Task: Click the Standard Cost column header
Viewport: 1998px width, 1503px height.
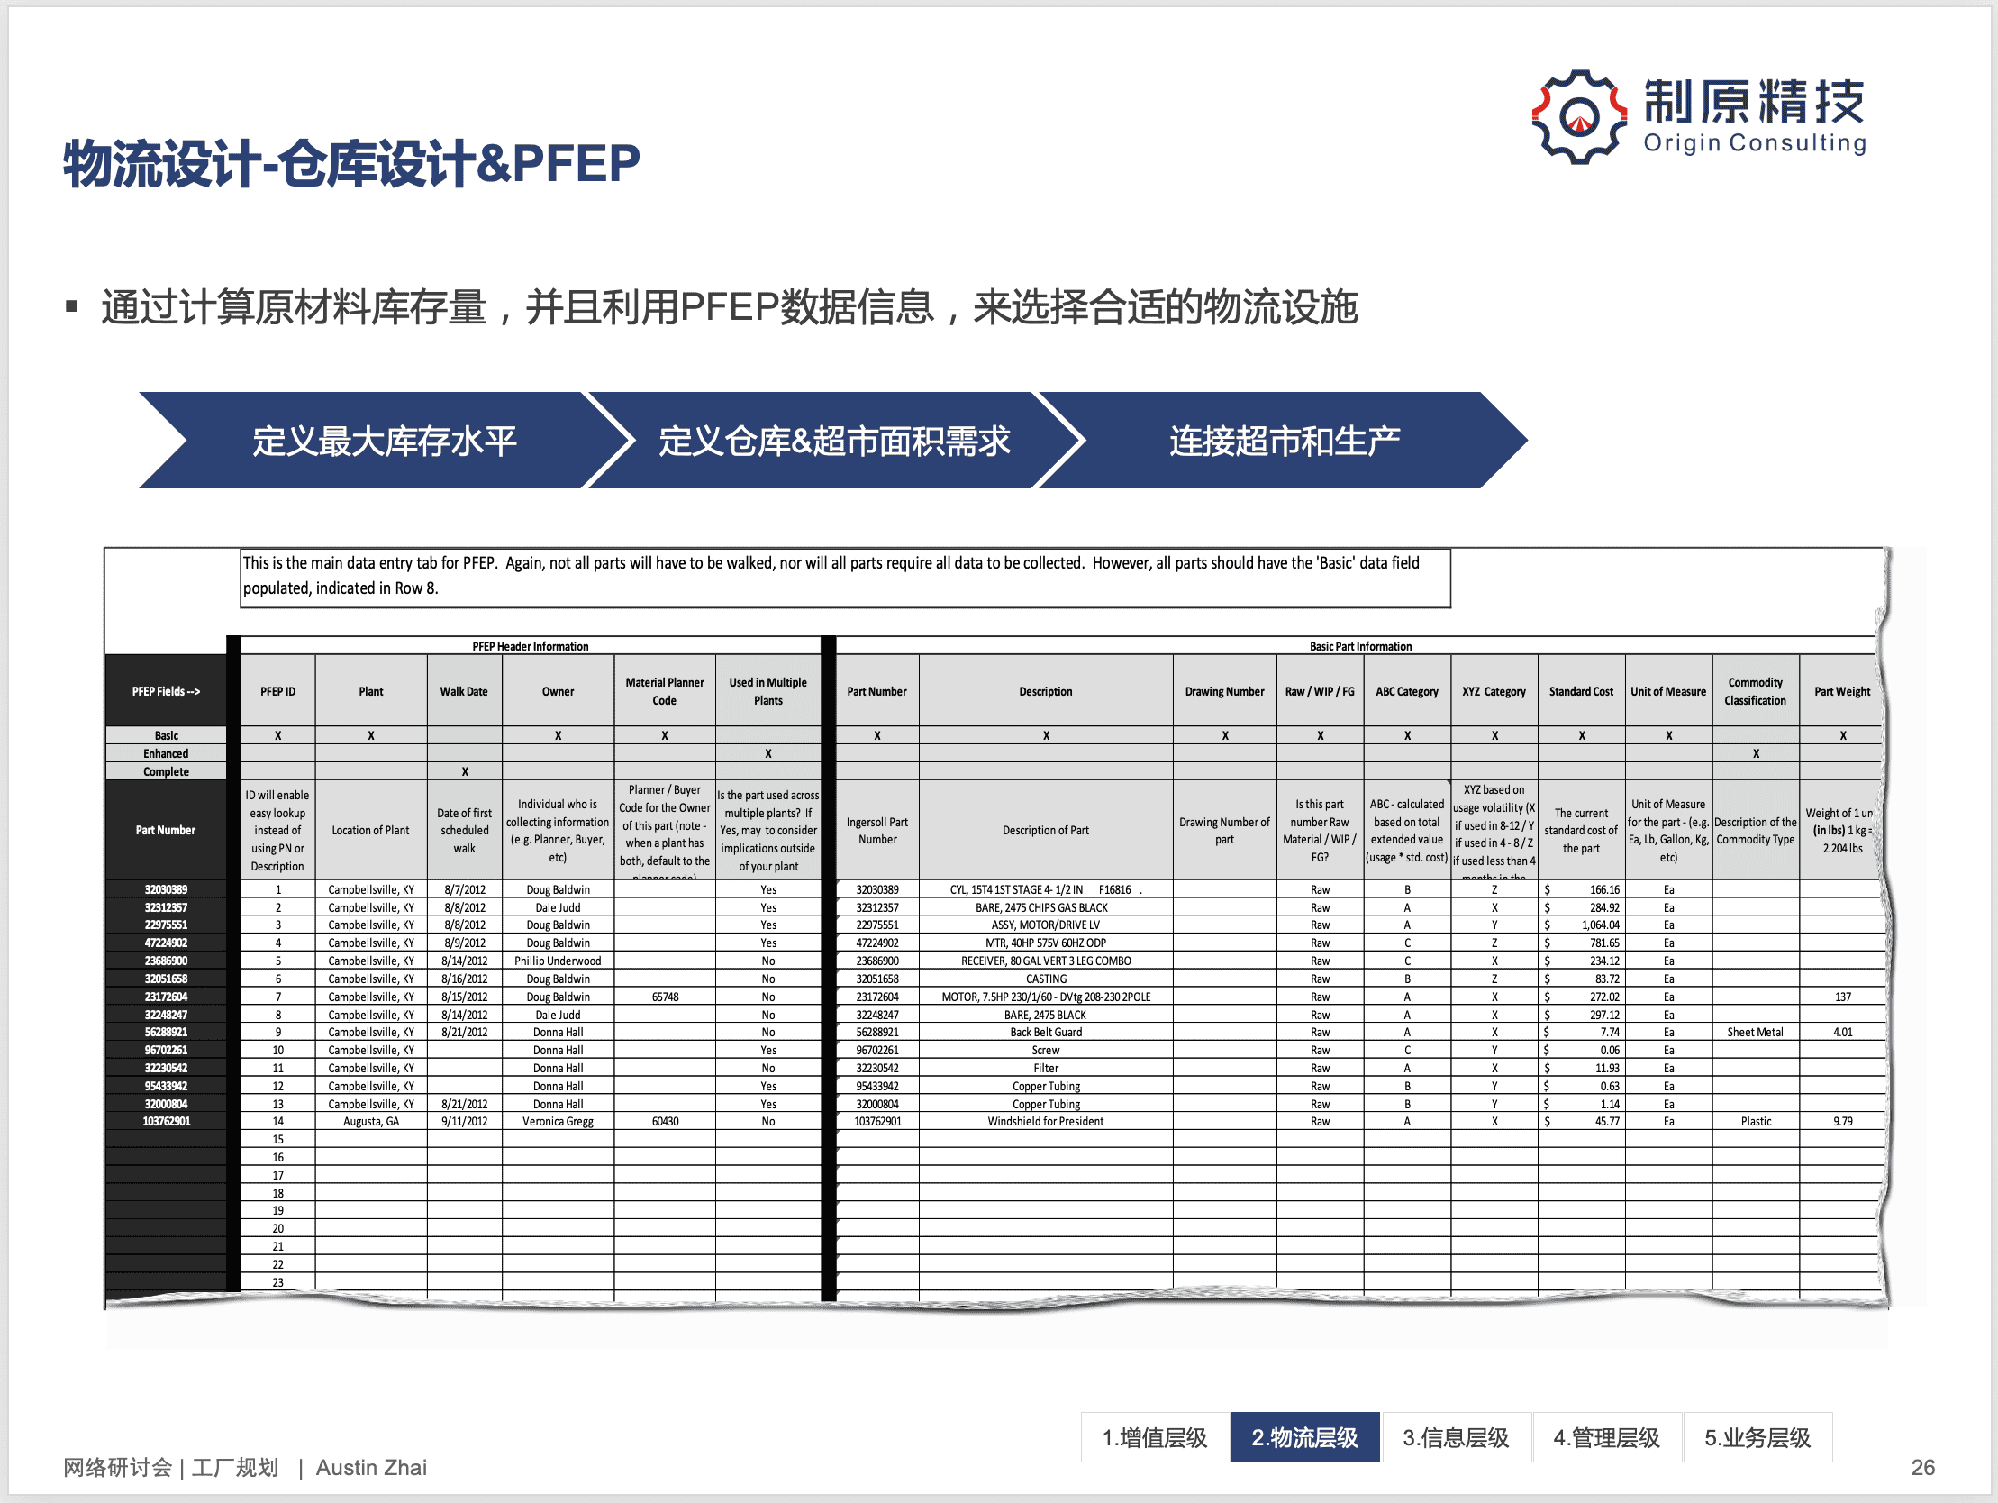Action: tap(1581, 691)
